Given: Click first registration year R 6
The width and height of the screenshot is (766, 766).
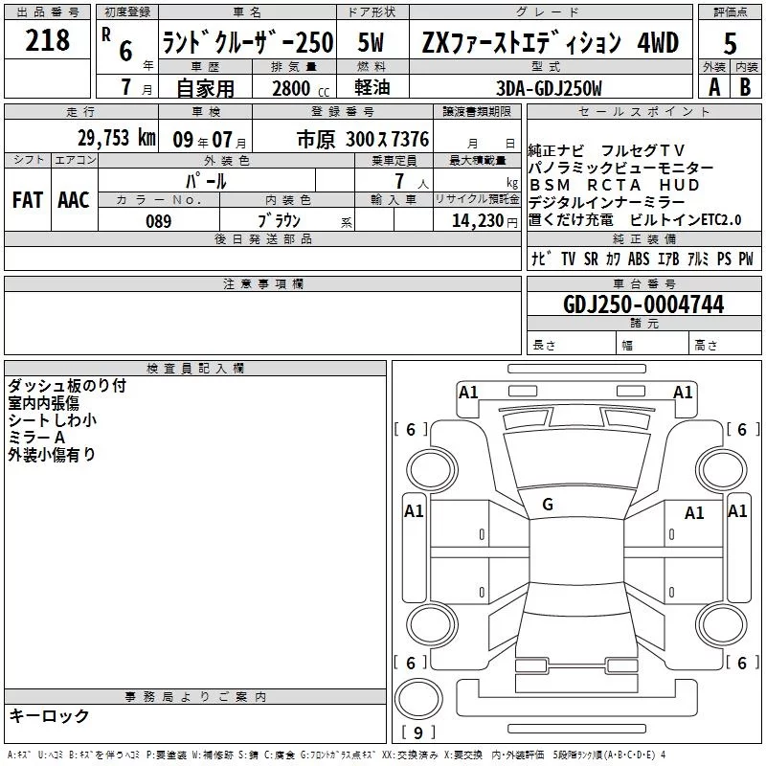Looking at the screenshot, I should 118,45.
